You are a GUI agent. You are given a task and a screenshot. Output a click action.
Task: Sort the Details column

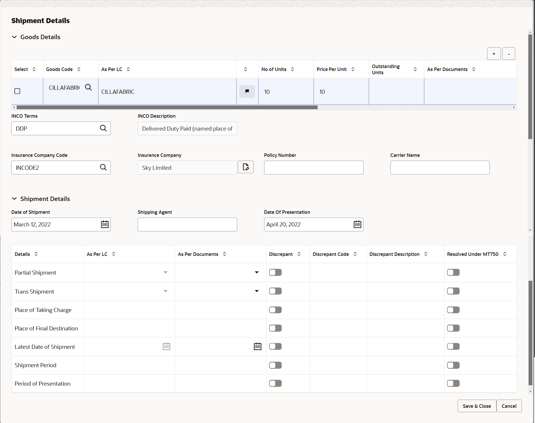tap(36, 254)
